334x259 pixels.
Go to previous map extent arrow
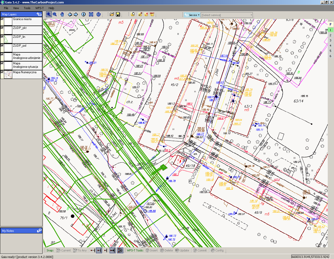[x=70, y=14]
